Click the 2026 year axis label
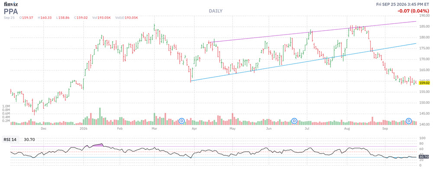 [83, 128]
